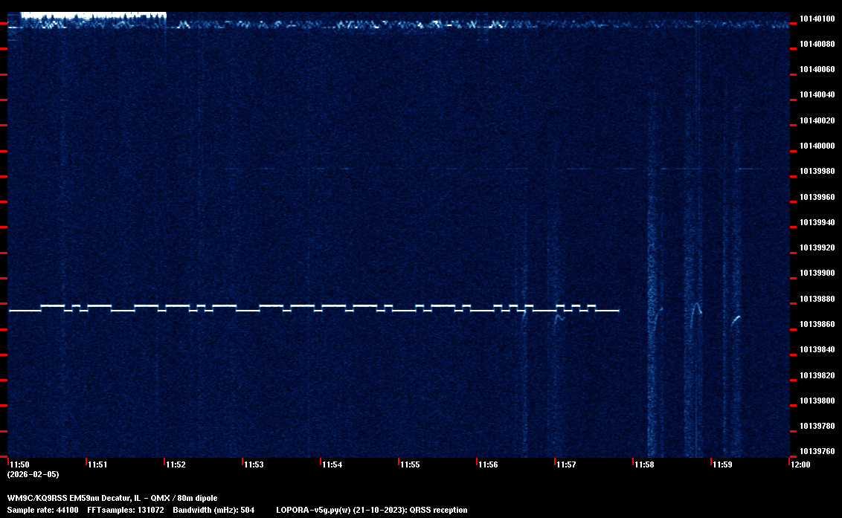The image size is (842, 518).
Task: Click the 10139880 frequency label
Action: (817, 299)
